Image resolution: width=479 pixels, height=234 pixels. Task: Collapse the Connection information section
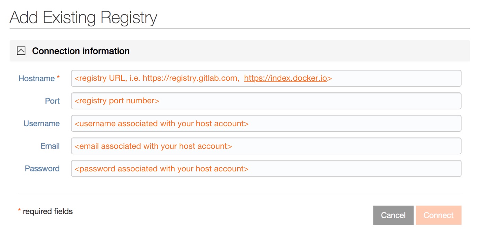click(x=22, y=50)
